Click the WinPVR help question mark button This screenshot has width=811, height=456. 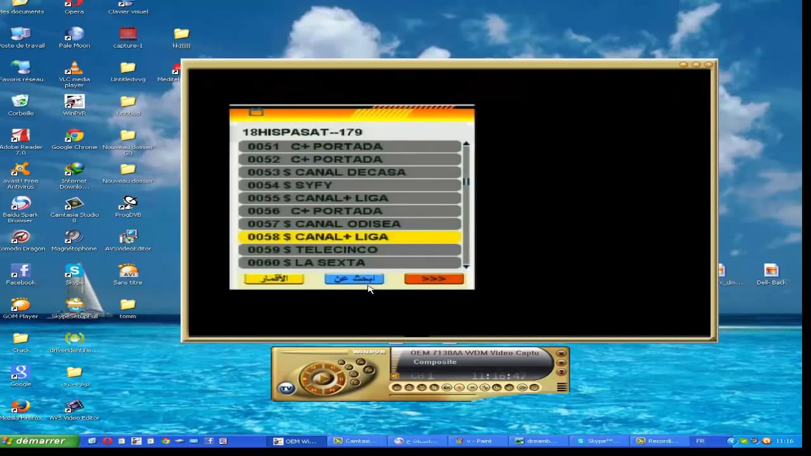pyautogui.click(x=561, y=372)
